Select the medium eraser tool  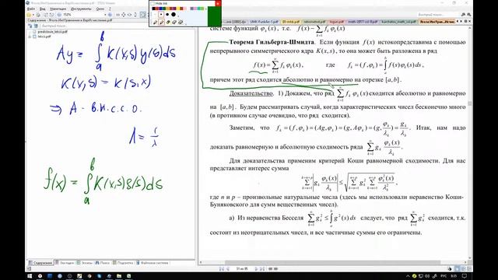click(174, 23)
